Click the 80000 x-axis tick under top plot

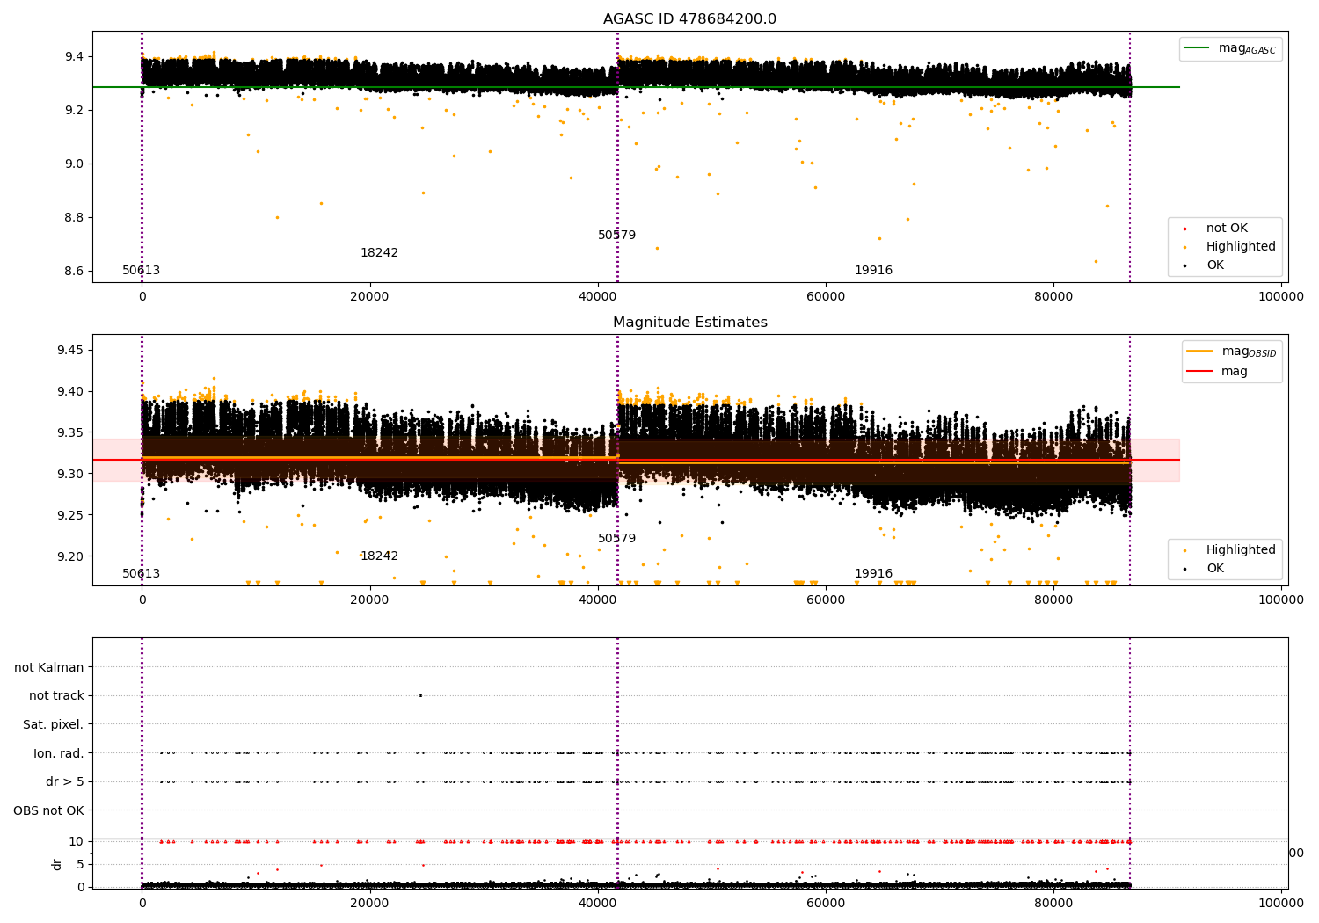pos(1053,297)
